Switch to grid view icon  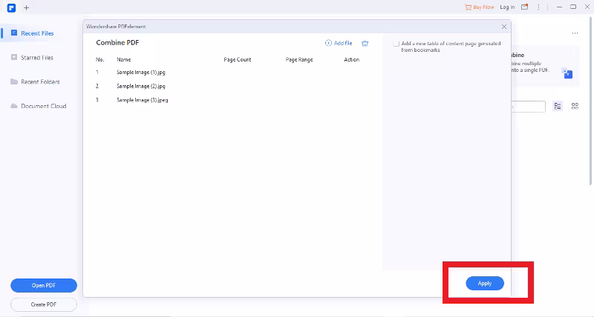click(x=575, y=106)
